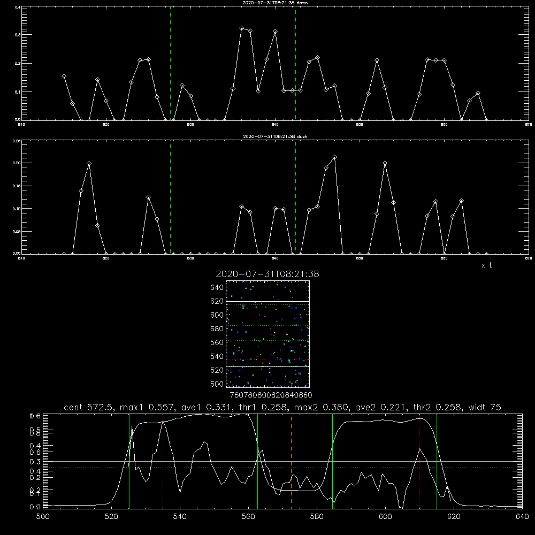The image size is (535, 535).
Task: Click the '640' y-axis label of the image panel
Action: coord(217,288)
